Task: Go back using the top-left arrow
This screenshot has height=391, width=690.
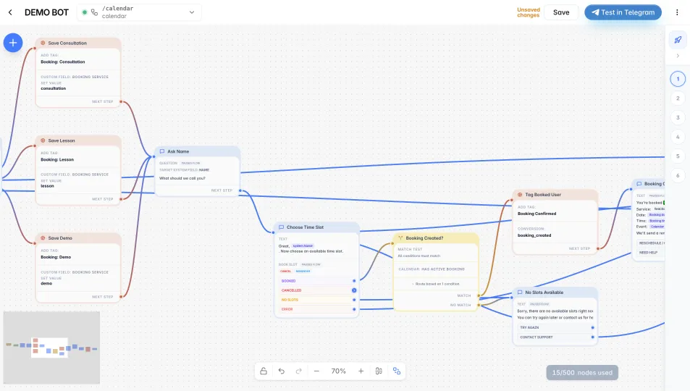Action: coord(10,12)
